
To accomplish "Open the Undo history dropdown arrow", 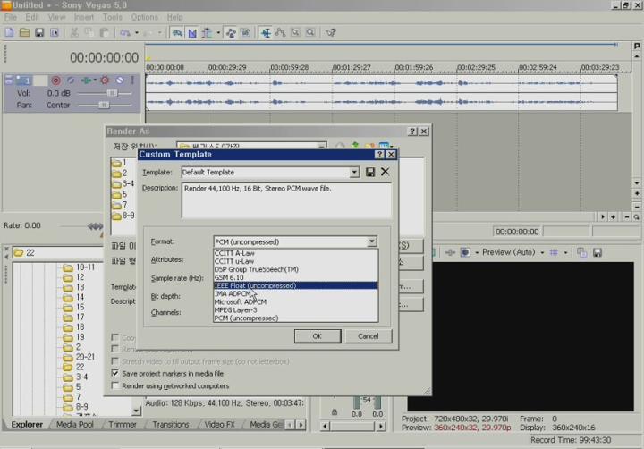I will point(137,32).
